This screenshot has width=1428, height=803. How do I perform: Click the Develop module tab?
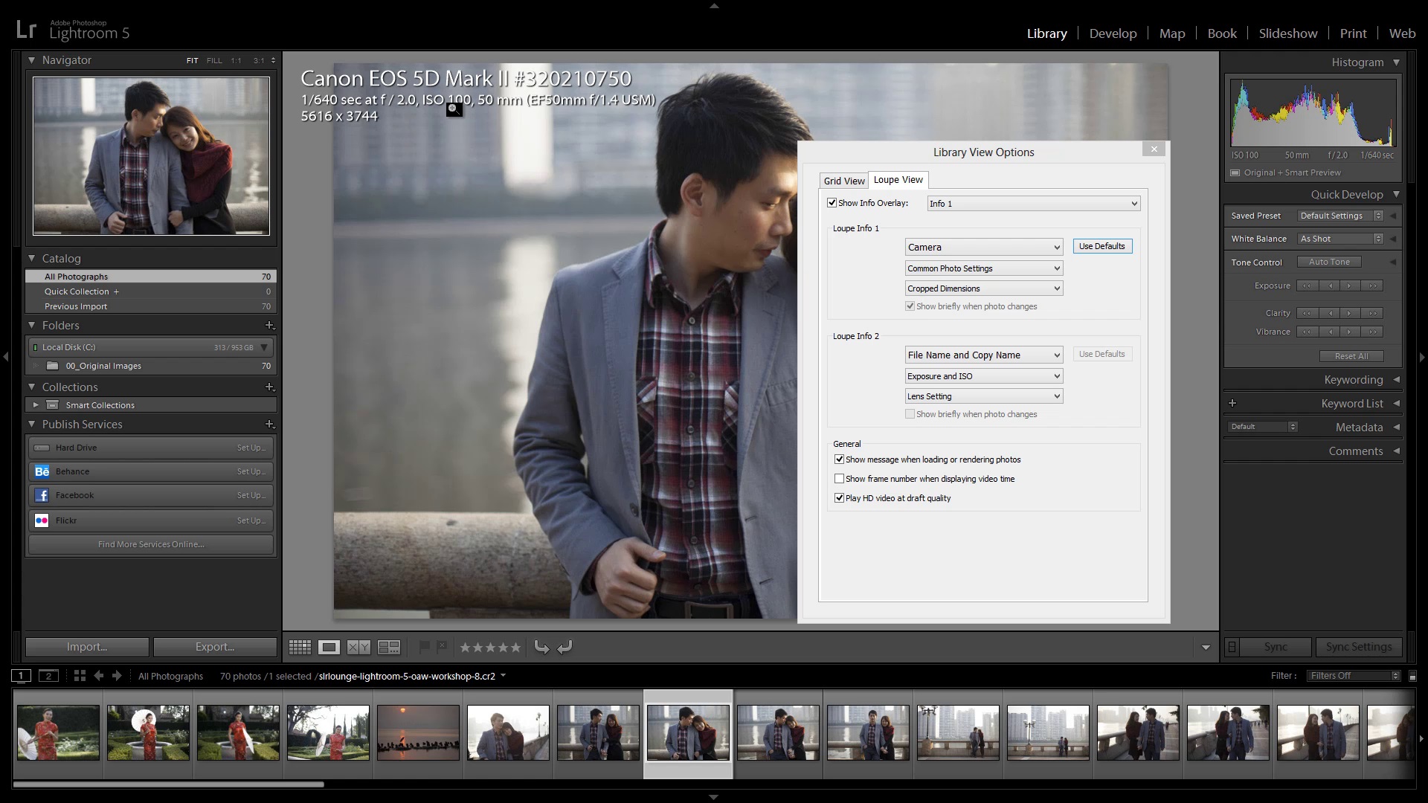[1113, 33]
